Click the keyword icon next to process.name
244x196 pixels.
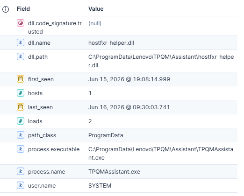pos(21,171)
